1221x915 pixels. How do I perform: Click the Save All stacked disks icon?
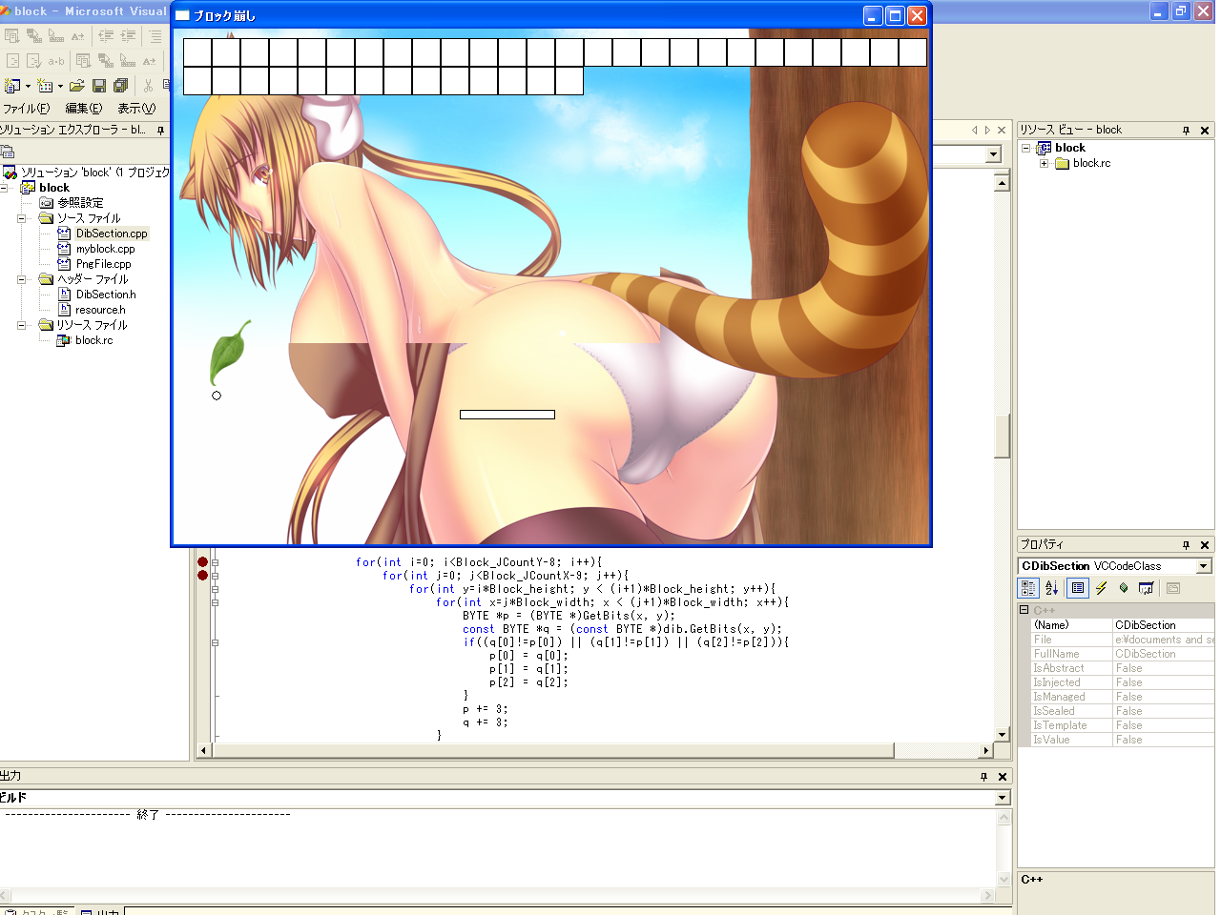121,86
